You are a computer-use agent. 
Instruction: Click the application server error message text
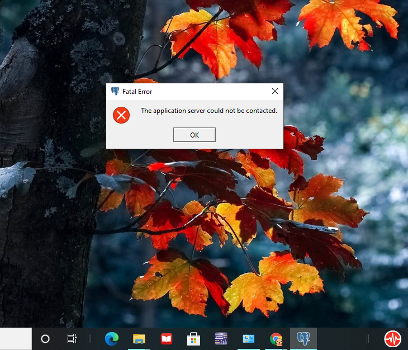pos(208,111)
